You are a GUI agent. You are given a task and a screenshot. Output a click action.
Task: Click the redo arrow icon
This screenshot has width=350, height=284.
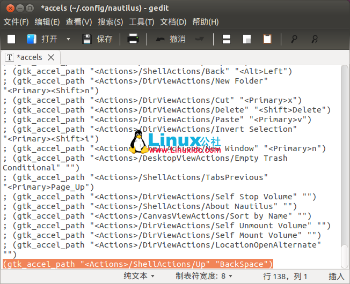tap(199, 39)
